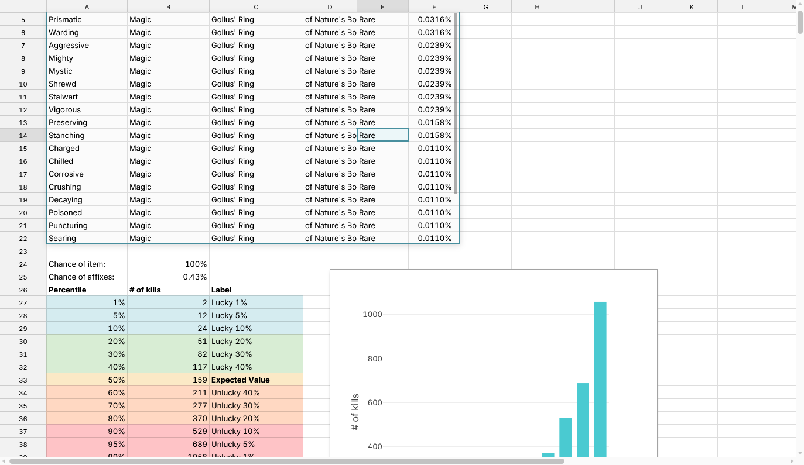Select the column F header
804x465 pixels.
[434, 6]
